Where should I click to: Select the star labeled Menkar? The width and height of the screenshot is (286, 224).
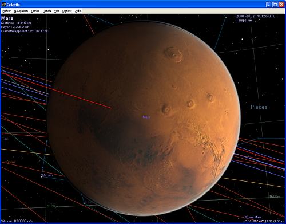click(x=47, y=175)
